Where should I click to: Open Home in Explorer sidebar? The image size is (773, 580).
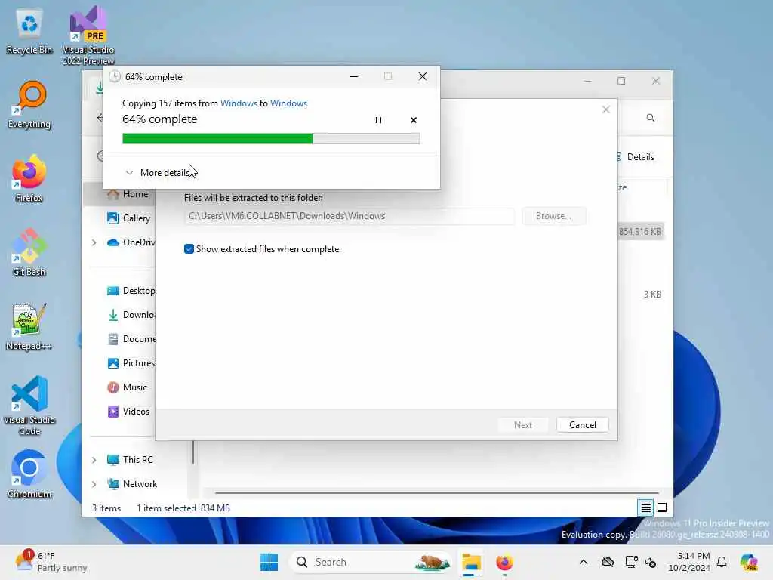pos(127,194)
